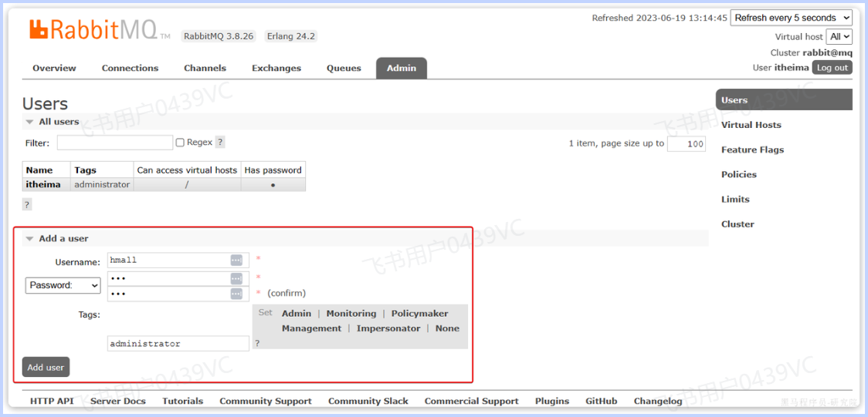Open Virtual Hosts in the side menu
Viewport: 868px width, 417px height.
click(751, 125)
